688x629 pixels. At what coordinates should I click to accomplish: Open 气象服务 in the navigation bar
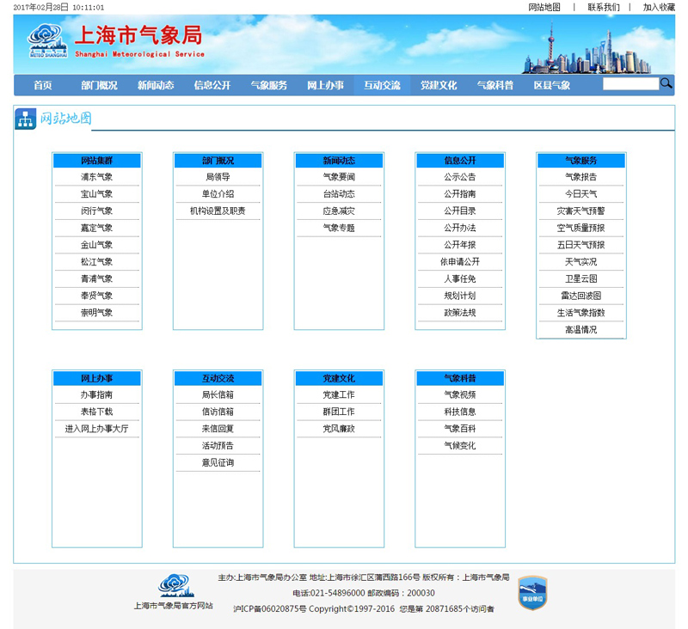(269, 85)
